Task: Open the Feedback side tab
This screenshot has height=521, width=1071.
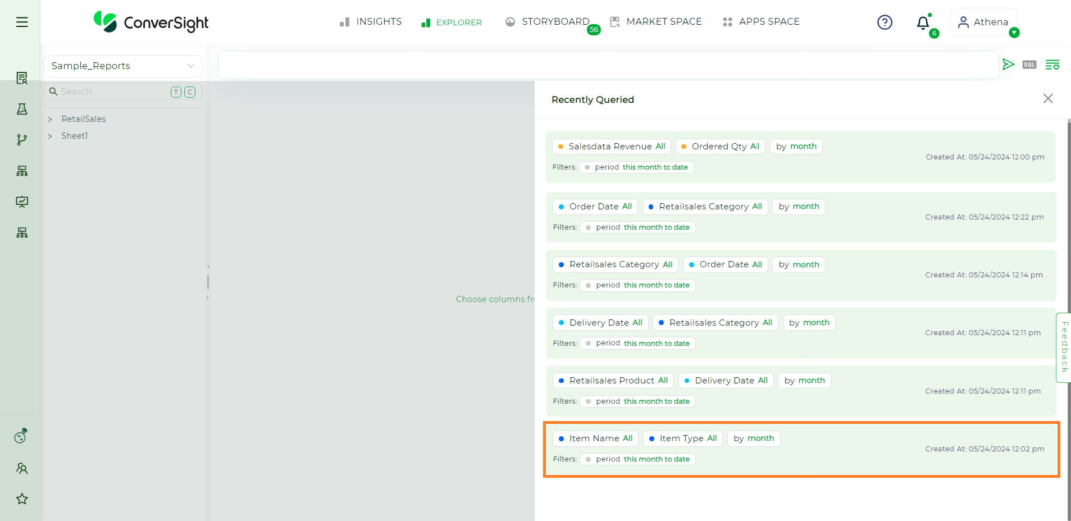Action: click(1064, 347)
